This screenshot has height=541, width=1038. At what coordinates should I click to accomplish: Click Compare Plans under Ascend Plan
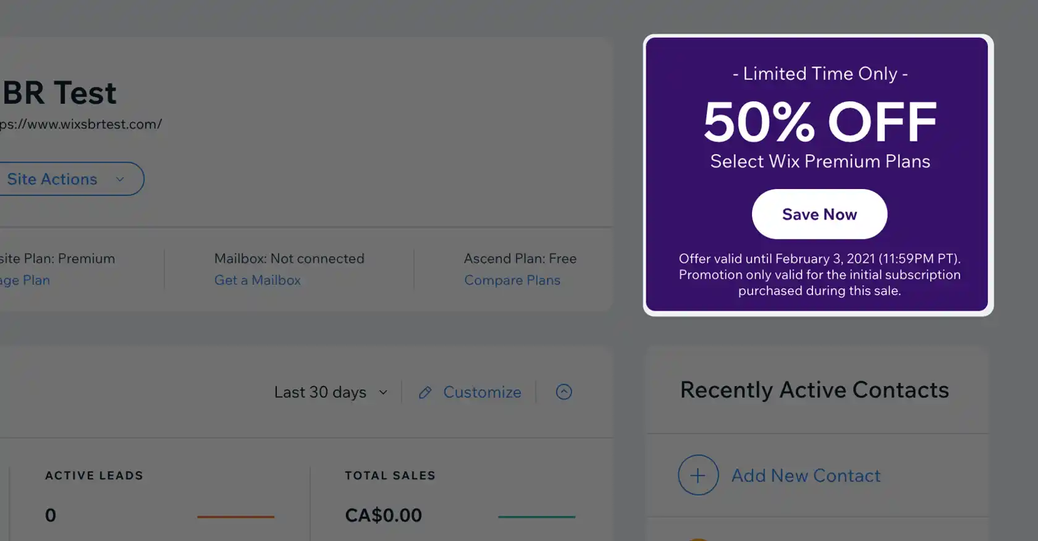pos(512,280)
